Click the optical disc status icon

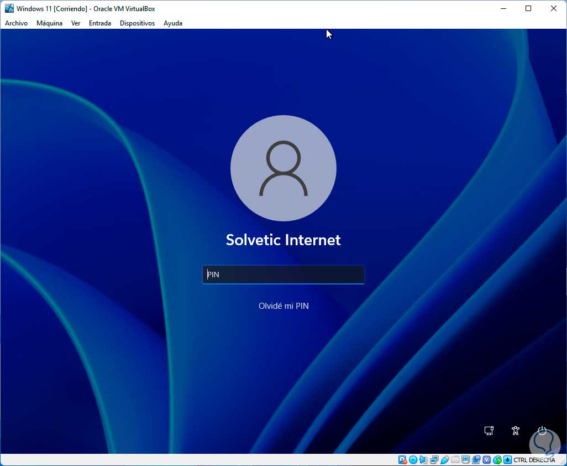[413, 460]
